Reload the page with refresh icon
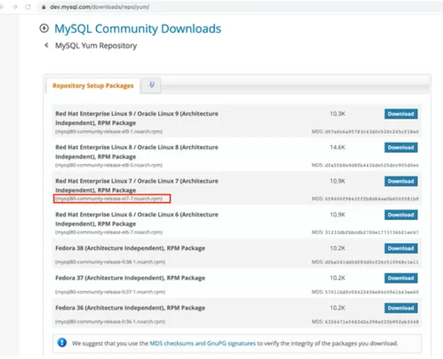Image resolution: width=443 pixels, height=359 pixels. (27, 7)
